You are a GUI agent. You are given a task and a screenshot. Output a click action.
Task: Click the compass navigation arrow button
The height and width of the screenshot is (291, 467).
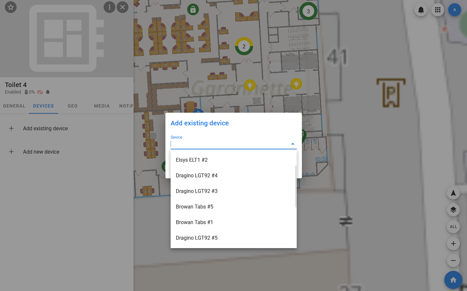453,193
